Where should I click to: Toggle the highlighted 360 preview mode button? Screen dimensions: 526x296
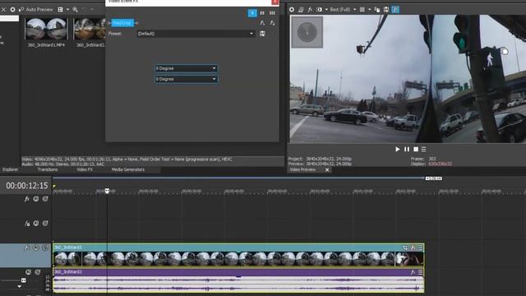click(395, 9)
